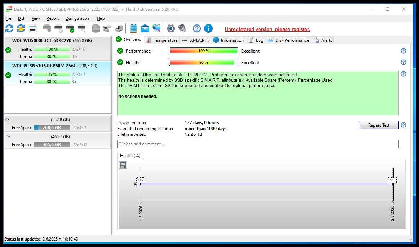Click the blue information toolbar icon
Image resolution: width=419 pixels, height=247 pixels.
(208, 28)
